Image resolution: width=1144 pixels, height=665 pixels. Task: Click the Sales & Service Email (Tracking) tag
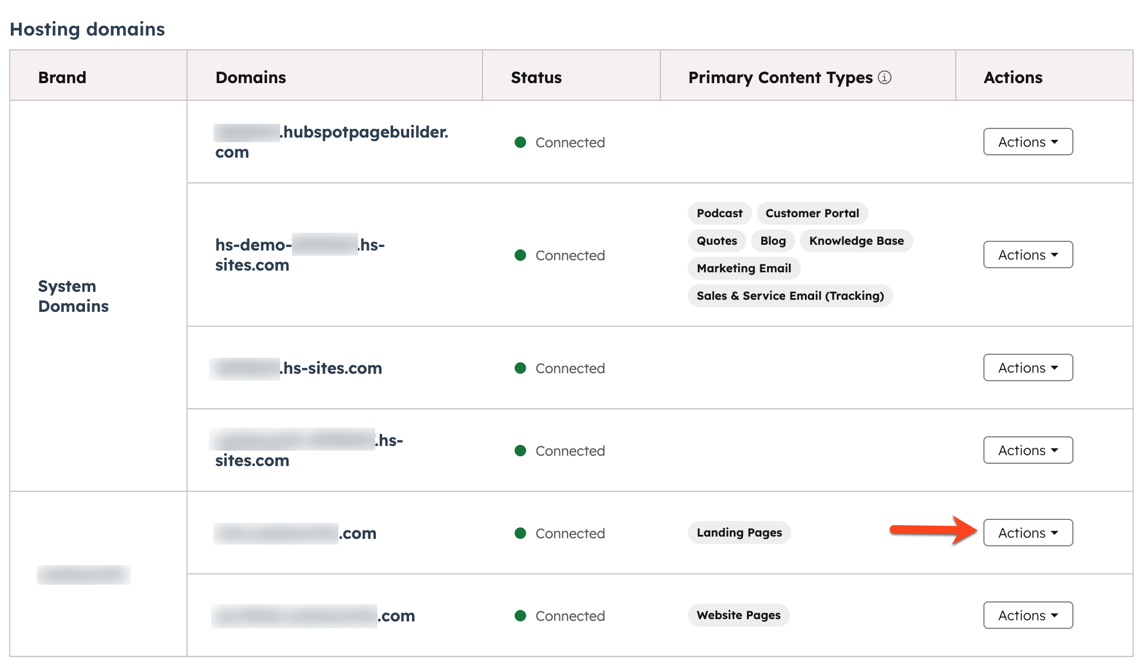click(790, 296)
